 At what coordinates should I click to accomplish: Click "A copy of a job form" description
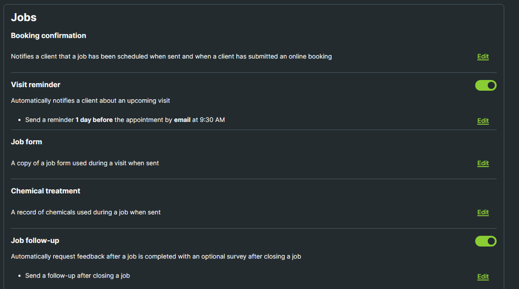(85, 163)
